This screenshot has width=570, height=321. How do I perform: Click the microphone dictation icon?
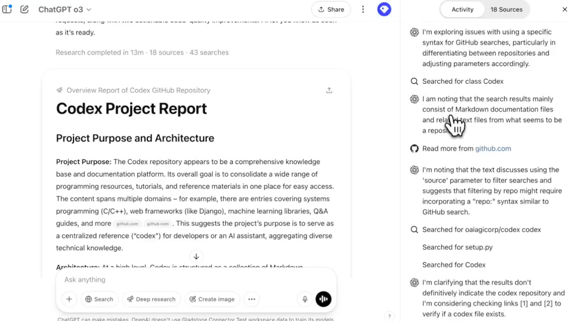point(305,299)
